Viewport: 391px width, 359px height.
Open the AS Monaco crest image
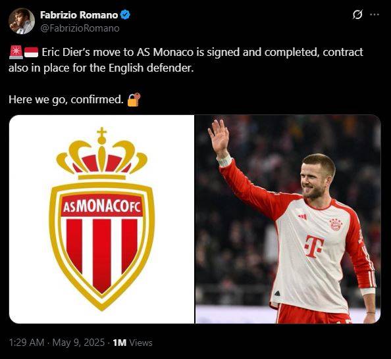tap(102, 219)
